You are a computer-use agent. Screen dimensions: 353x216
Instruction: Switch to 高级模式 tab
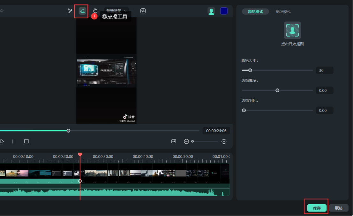pos(283,12)
